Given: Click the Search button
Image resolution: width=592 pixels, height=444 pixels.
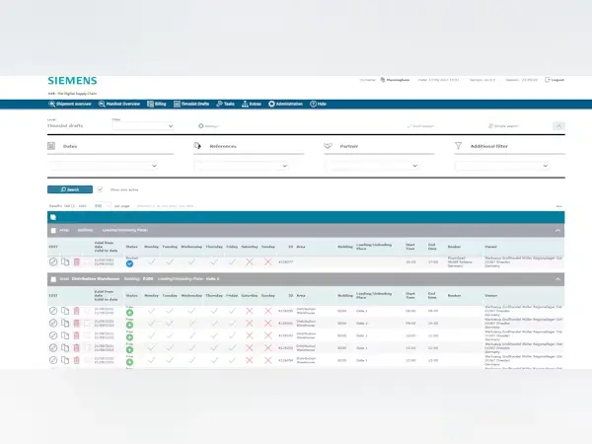Looking at the screenshot, I should point(69,188).
